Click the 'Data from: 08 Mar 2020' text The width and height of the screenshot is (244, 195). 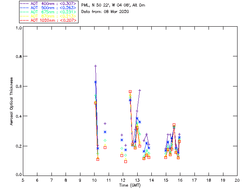click(105, 11)
